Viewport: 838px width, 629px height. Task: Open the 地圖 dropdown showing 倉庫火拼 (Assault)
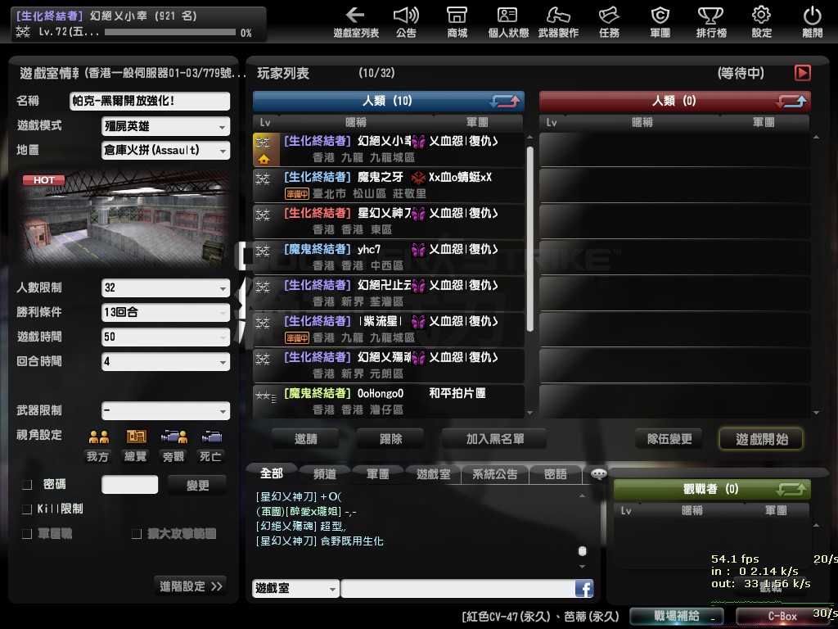[165, 151]
